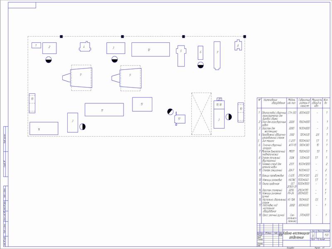Select the tall hammer outline labeled 7
The width and height of the screenshot is (332, 249).
[x=217, y=56]
